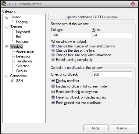The width and height of the screenshot is (139, 134).
Task: Collapse the Window tree node
Action: [7, 47]
